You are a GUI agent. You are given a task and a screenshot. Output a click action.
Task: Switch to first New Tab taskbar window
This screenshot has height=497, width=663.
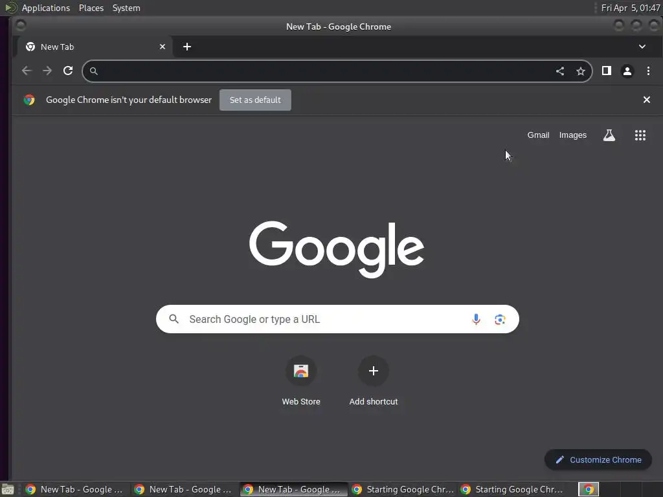[x=75, y=489]
